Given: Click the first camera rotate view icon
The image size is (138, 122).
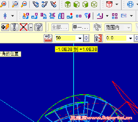Looking at the screenshot, I should 36,4.
